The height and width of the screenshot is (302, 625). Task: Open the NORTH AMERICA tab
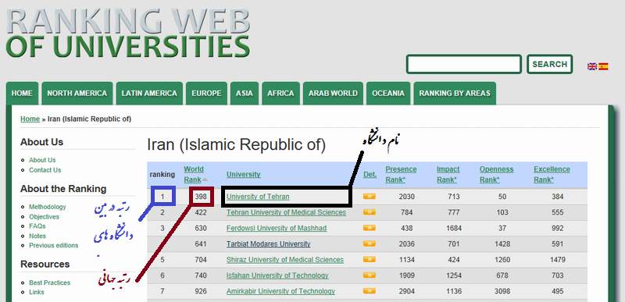click(x=77, y=93)
